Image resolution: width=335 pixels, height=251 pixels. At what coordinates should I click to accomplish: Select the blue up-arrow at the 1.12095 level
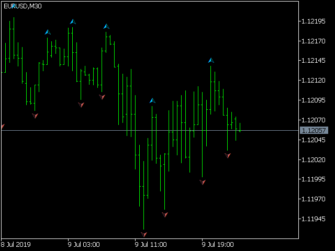[152, 100]
